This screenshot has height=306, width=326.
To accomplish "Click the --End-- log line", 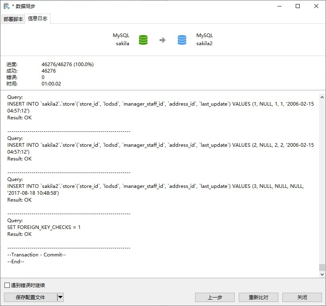I will (x=16, y=262).
